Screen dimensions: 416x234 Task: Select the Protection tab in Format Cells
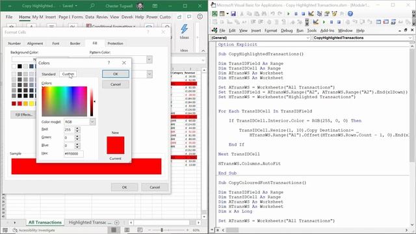[x=115, y=44]
